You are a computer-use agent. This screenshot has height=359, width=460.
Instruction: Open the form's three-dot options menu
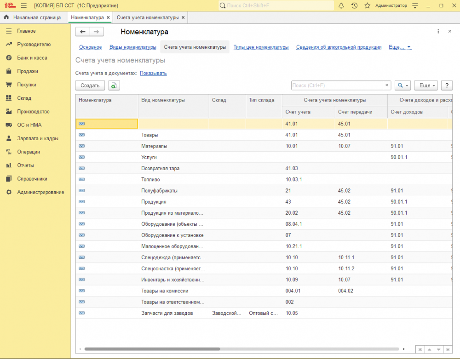pos(438,31)
